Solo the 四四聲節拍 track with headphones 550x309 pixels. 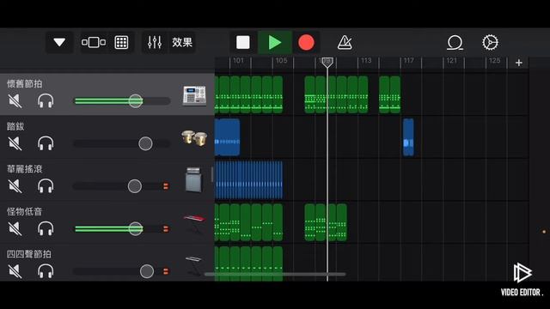point(46,271)
